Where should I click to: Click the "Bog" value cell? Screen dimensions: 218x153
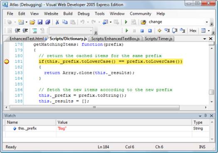(x=124, y=128)
